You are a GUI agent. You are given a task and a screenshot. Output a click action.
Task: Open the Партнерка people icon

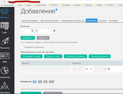coord(5,86)
